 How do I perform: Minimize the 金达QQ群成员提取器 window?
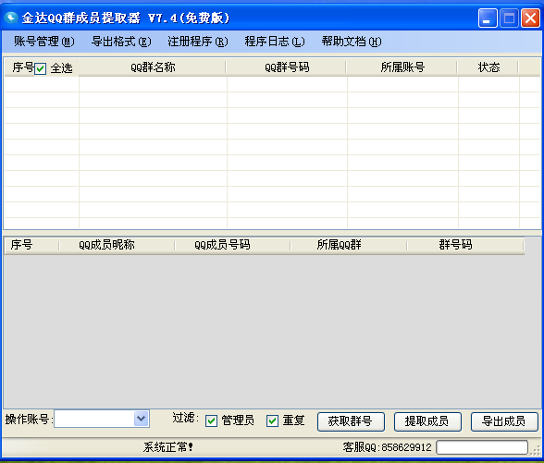coord(488,18)
